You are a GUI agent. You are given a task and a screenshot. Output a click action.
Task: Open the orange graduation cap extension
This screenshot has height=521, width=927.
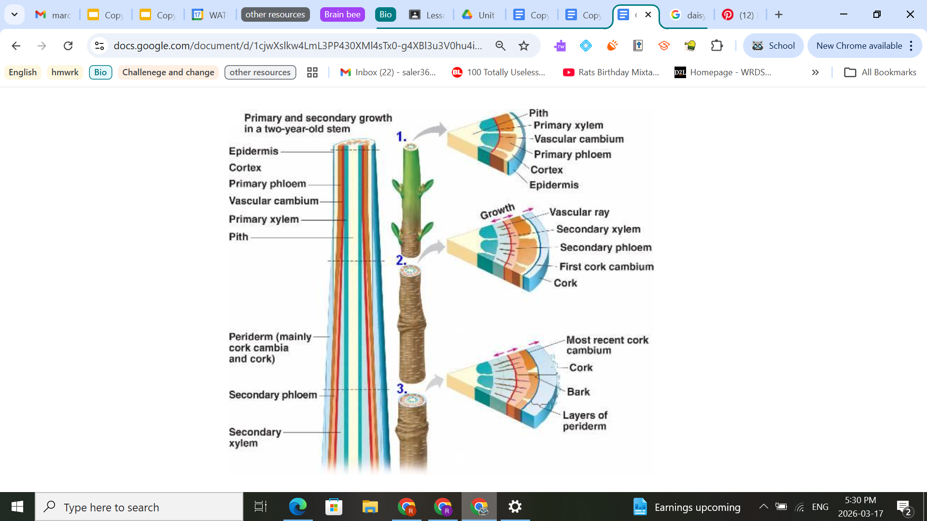[664, 46]
